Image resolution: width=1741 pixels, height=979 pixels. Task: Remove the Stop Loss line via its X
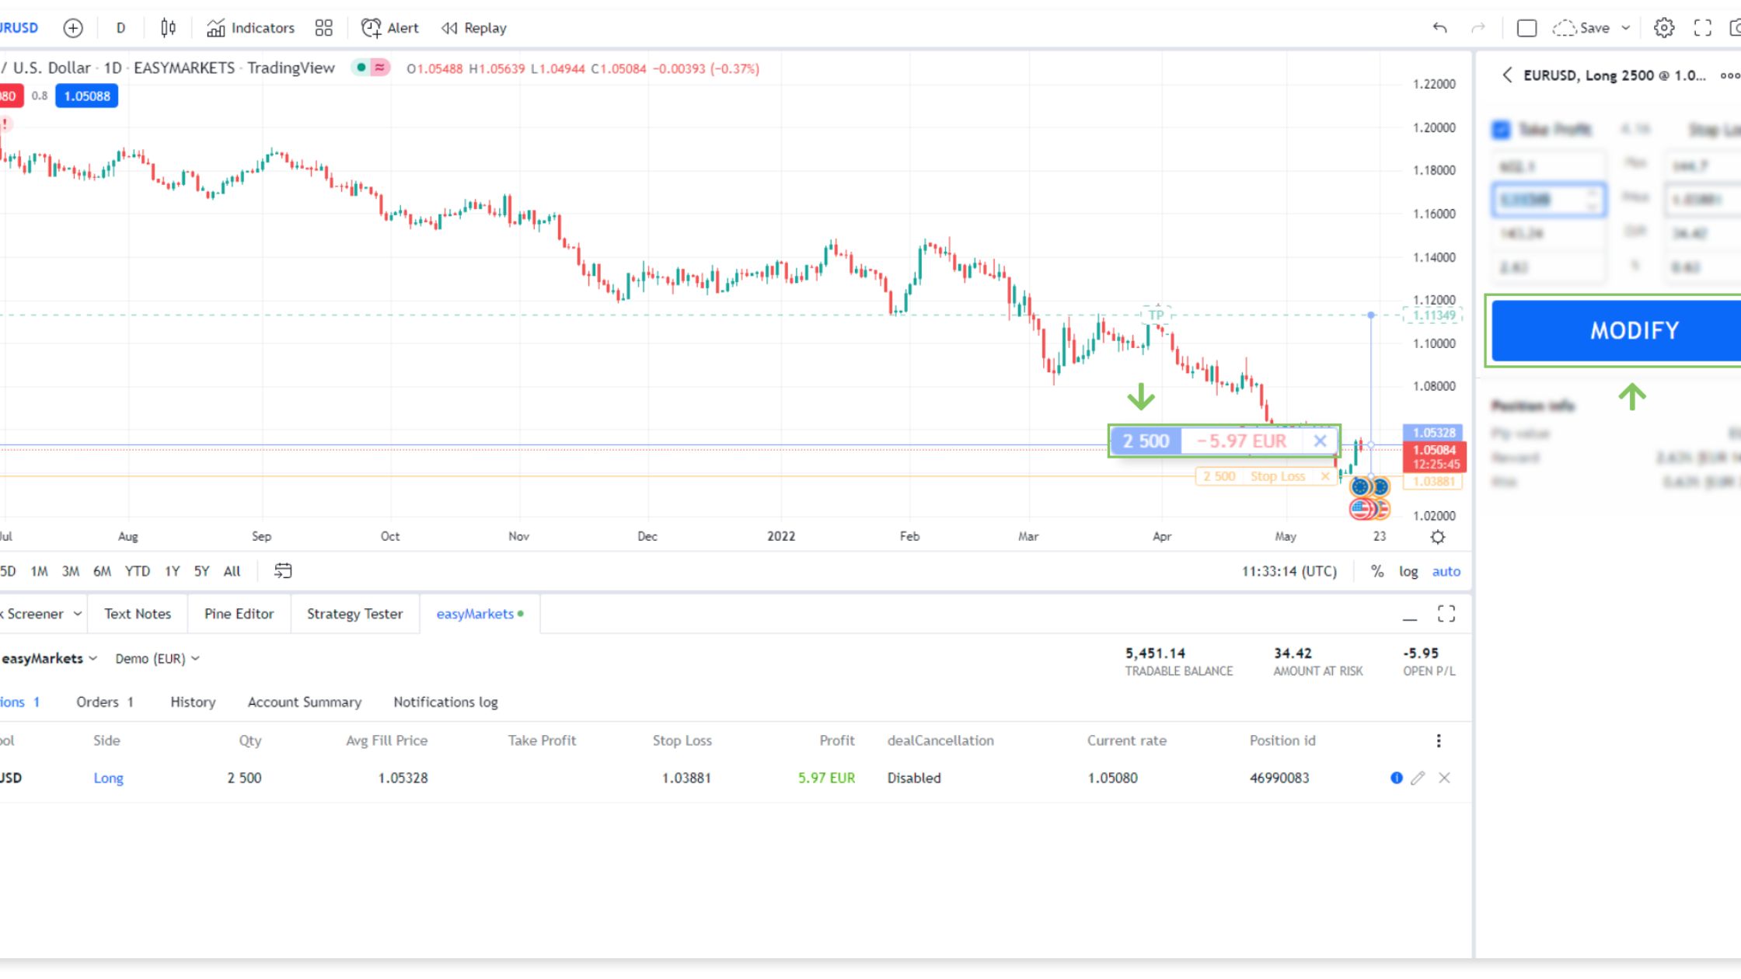[1325, 476]
